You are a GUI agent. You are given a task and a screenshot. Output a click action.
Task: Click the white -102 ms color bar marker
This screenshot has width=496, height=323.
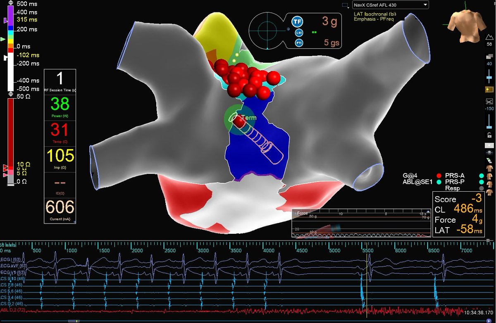tap(5, 58)
